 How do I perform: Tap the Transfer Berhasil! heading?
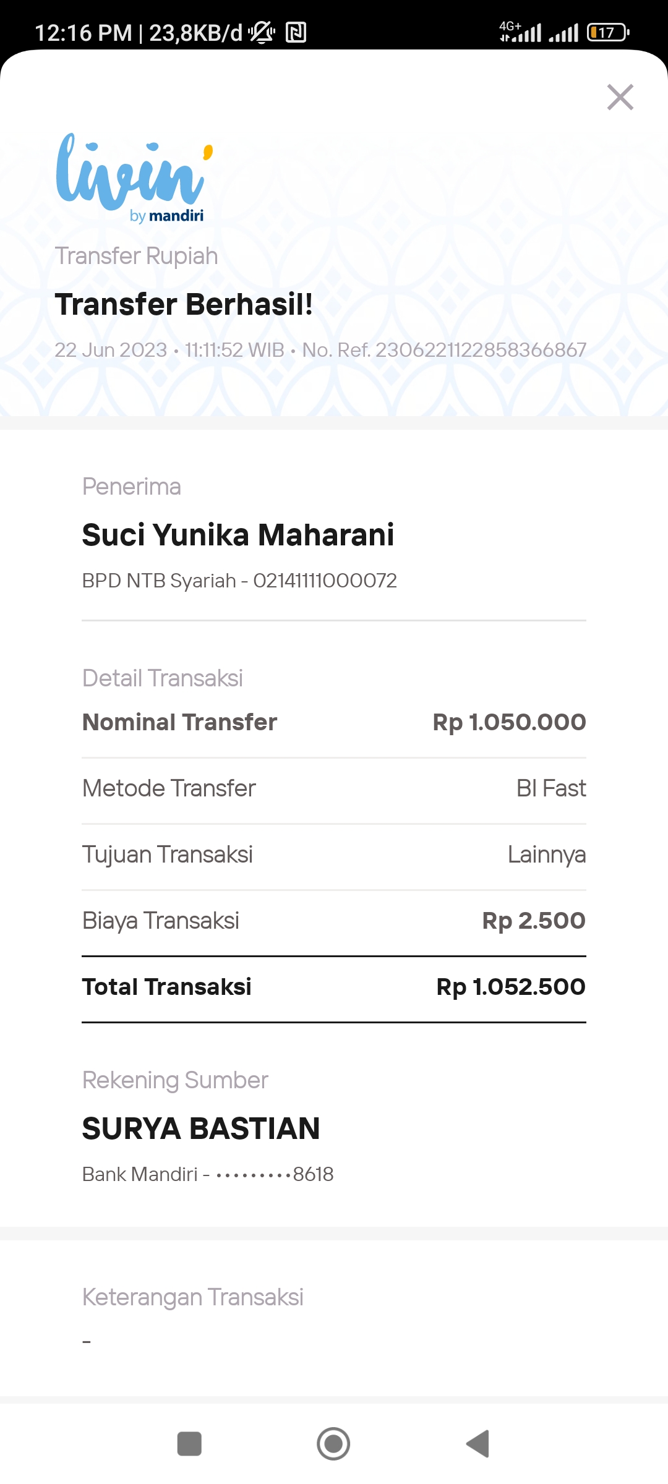184,304
